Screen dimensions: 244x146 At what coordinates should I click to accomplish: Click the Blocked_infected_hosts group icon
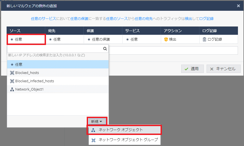tap(12, 81)
